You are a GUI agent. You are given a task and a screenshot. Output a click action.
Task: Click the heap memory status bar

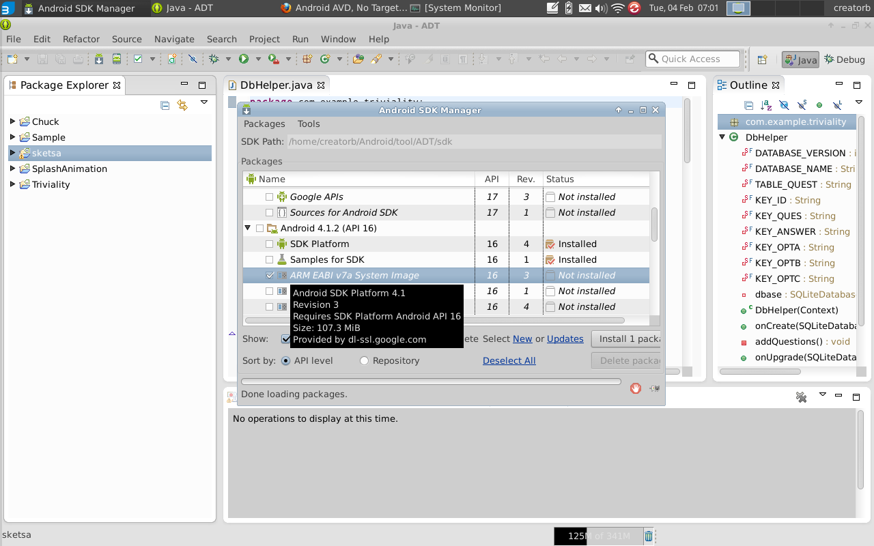[x=599, y=536]
